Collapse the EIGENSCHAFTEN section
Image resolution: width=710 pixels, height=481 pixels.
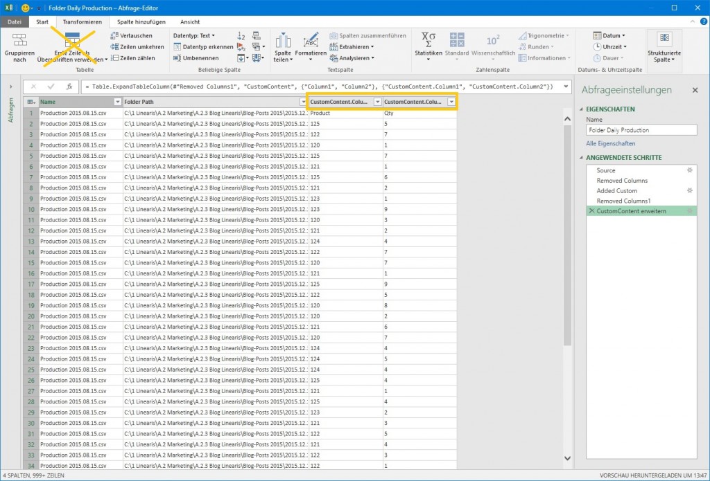[x=580, y=109]
